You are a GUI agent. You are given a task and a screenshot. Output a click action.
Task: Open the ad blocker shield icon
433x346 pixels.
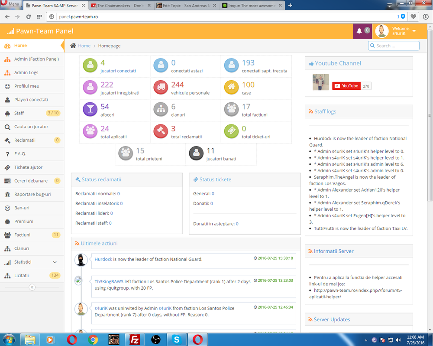[x=403, y=16]
